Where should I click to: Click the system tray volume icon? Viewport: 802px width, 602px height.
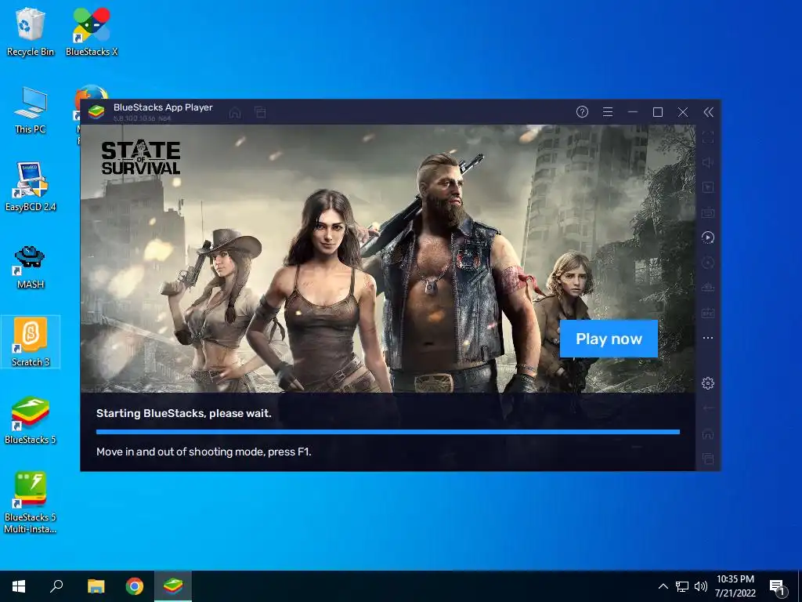pos(701,586)
